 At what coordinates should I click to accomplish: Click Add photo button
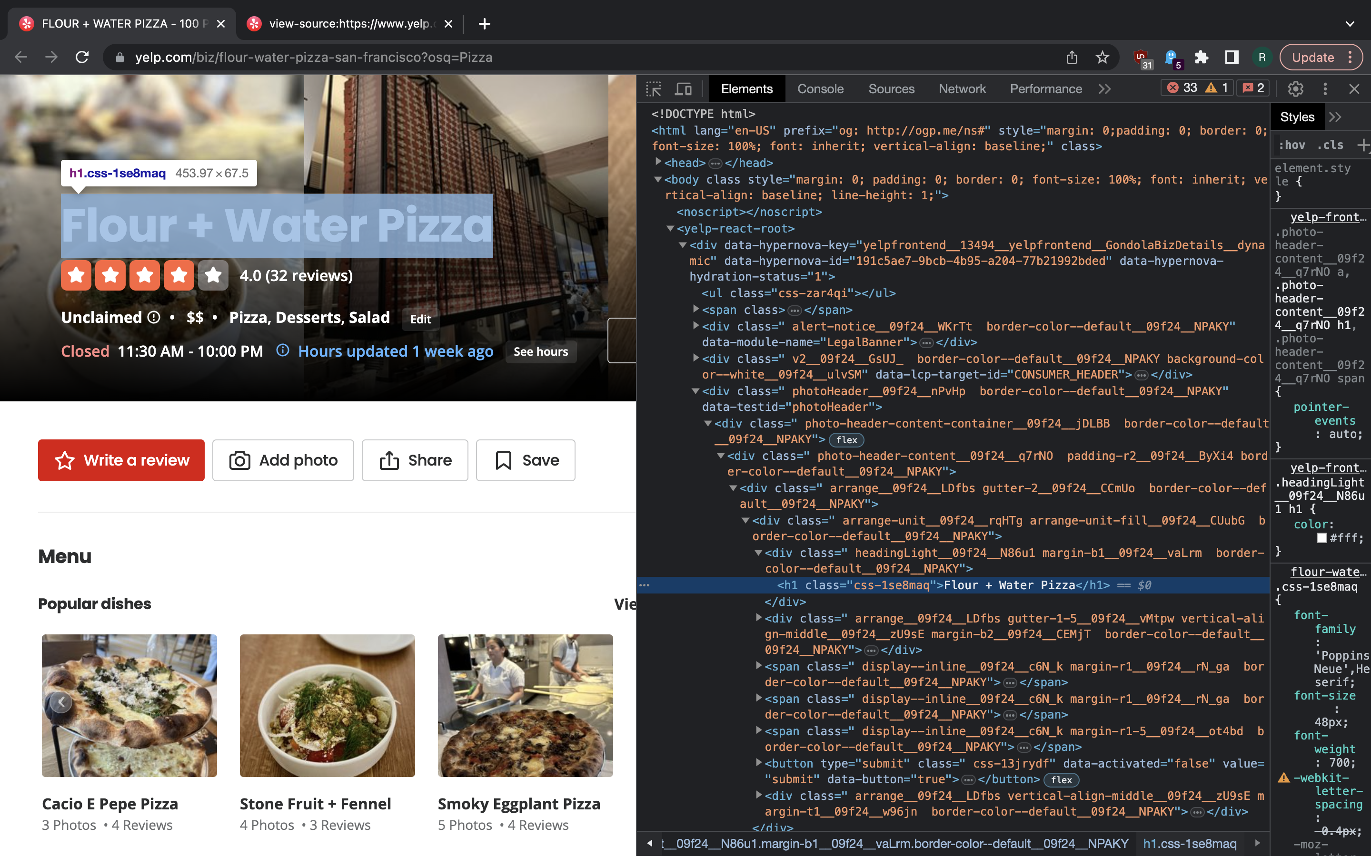[x=283, y=460]
